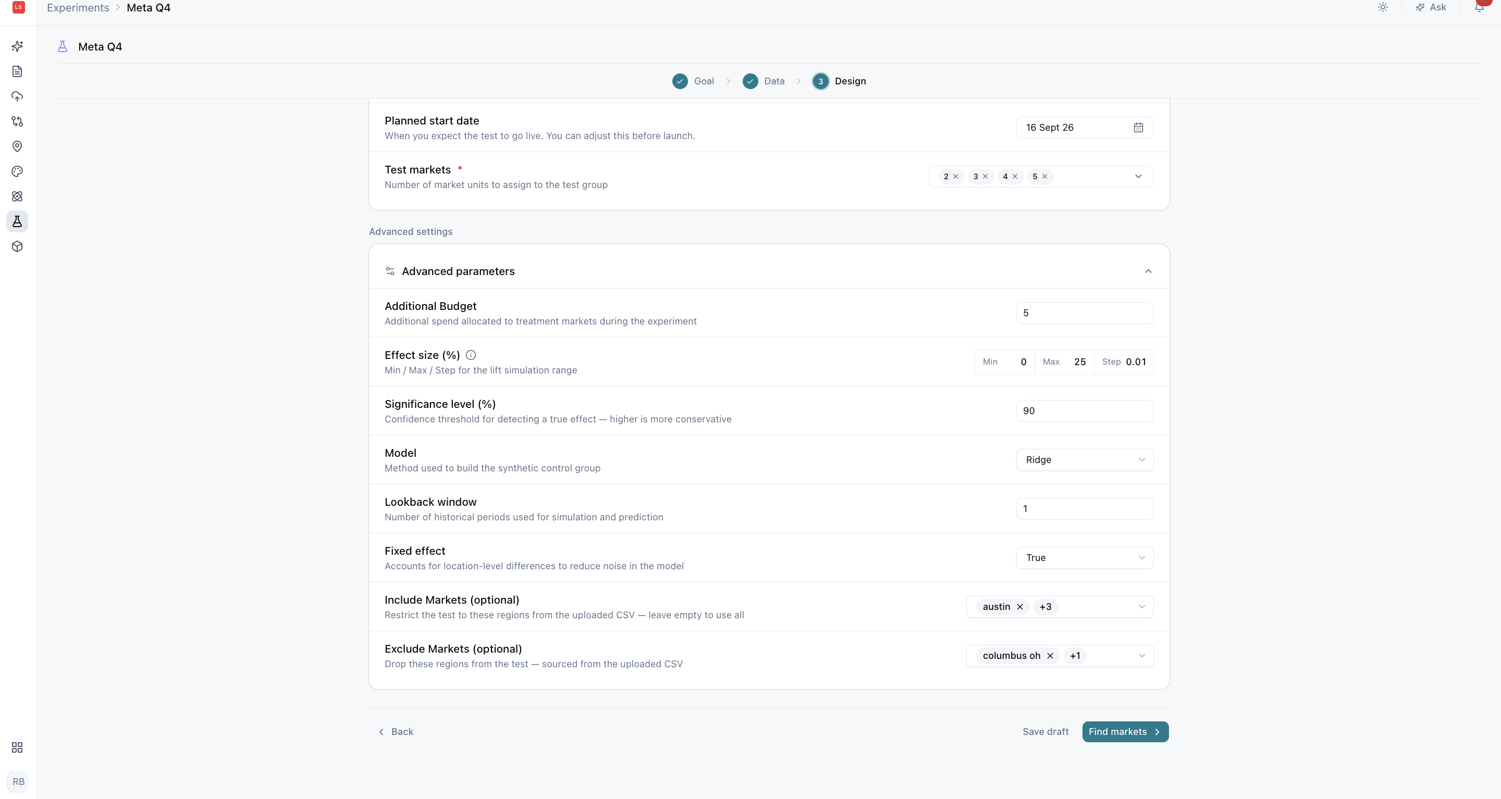Open the location pin sidebar icon
1501x799 pixels.
pyautogui.click(x=18, y=146)
